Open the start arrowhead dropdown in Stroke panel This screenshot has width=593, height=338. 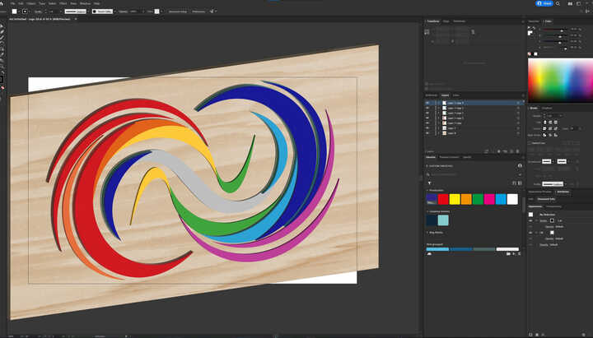point(547,161)
